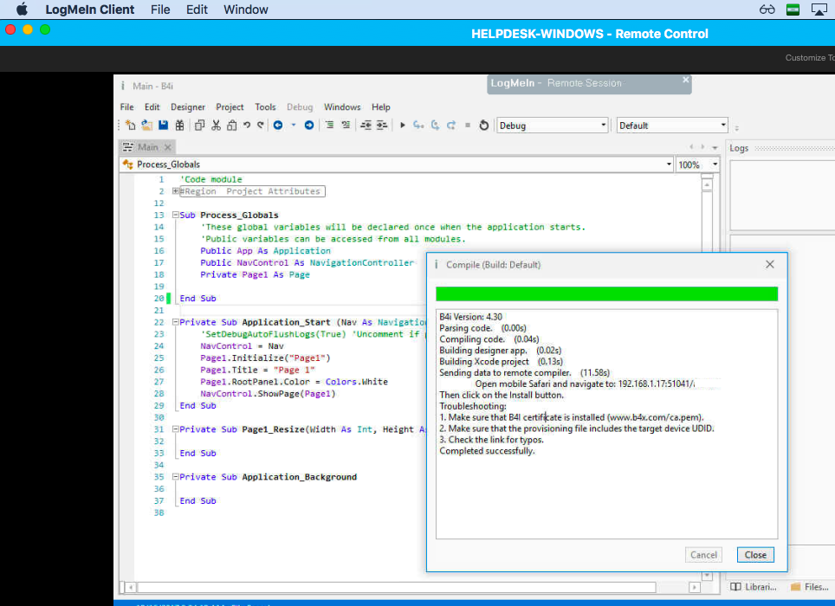This screenshot has height=606, width=835.
Task: Click the Cut scissors icon
Action: 216,126
